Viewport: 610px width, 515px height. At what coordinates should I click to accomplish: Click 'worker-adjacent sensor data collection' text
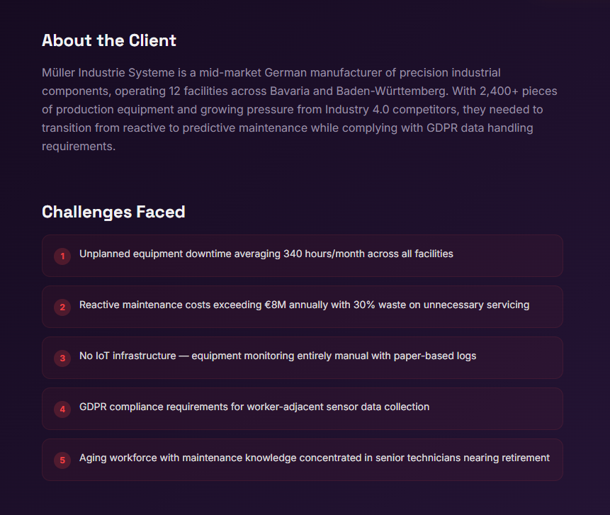tap(338, 407)
